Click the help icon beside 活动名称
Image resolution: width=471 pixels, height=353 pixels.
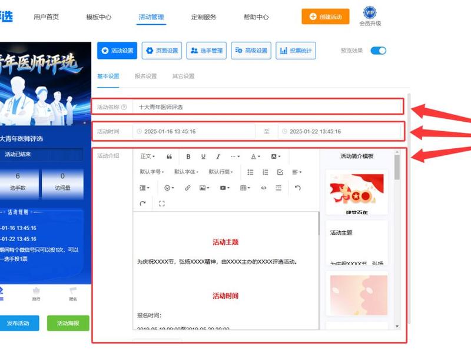pyautogui.click(x=124, y=107)
